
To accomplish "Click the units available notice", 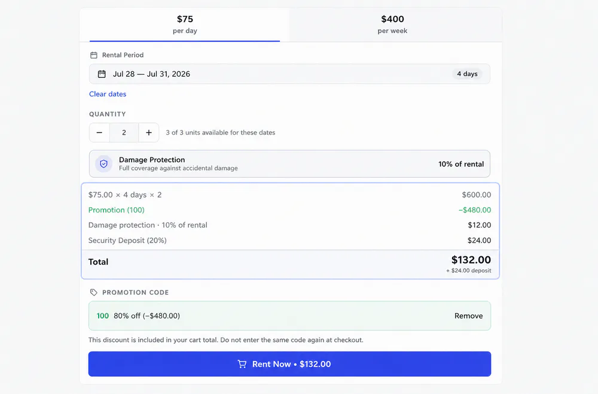I will 221,132.
